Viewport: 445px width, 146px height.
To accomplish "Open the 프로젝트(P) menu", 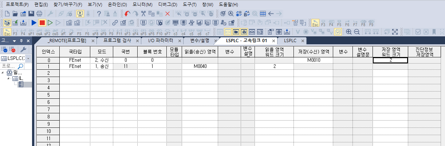I will click(x=17, y=5).
